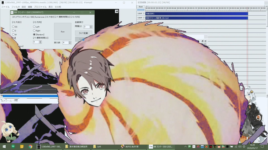
Task: Open the green Hangouts taskbar icon
Action: 13,146
